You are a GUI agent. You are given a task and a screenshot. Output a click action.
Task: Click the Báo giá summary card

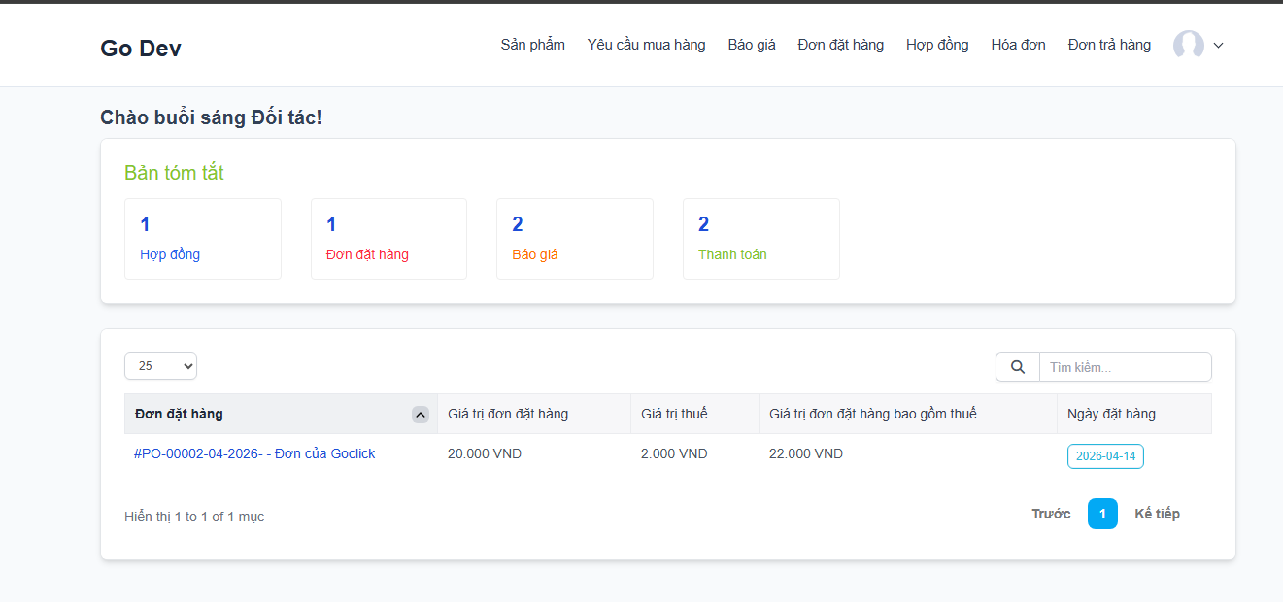(574, 239)
